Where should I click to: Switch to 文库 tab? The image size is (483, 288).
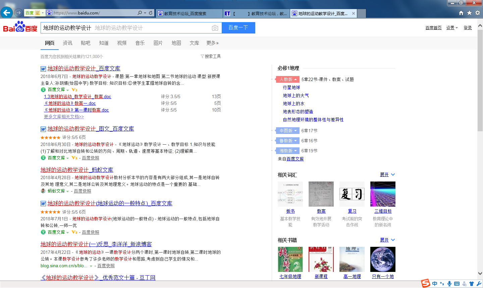pyautogui.click(x=194, y=43)
